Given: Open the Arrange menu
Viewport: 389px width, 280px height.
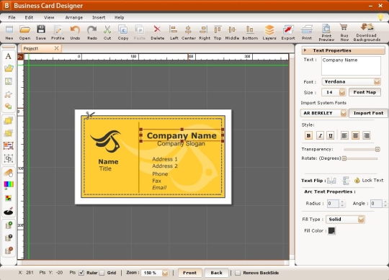Looking at the screenshot, I should click(74, 17).
